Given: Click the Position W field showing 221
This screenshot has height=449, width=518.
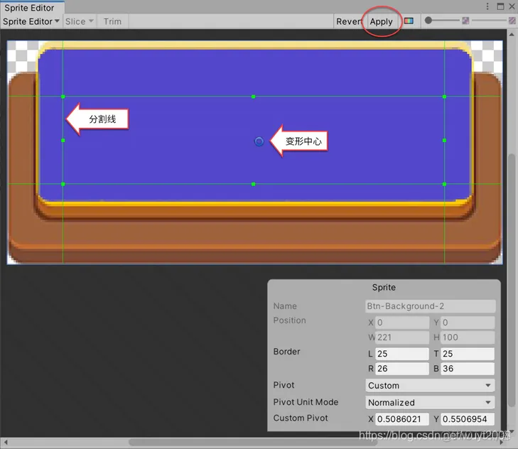Looking at the screenshot, I should (402, 337).
